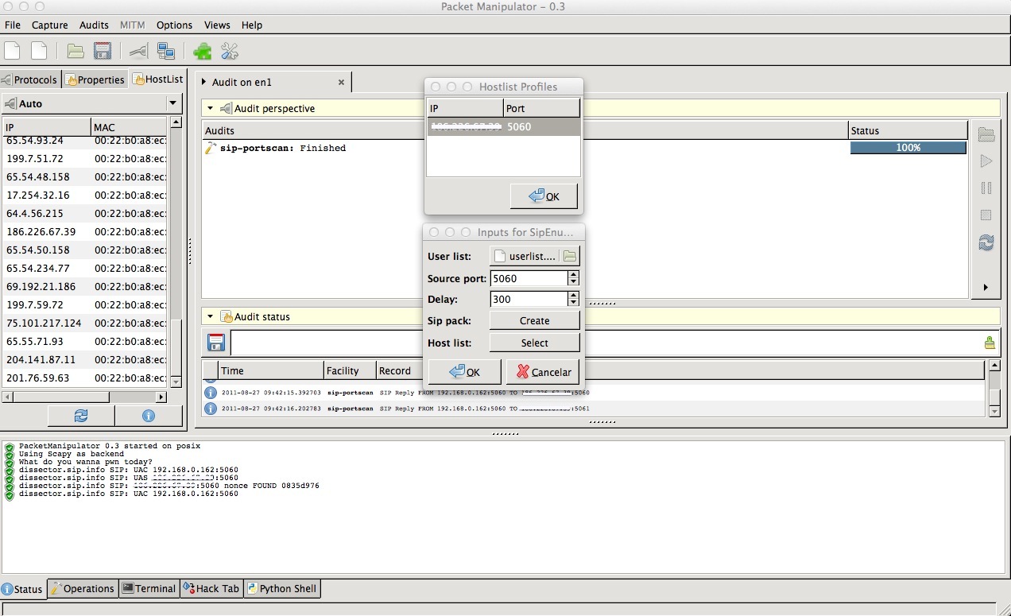
Task: Select the port 5060 row in Hostlist Profiles
Action: pos(503,126)
